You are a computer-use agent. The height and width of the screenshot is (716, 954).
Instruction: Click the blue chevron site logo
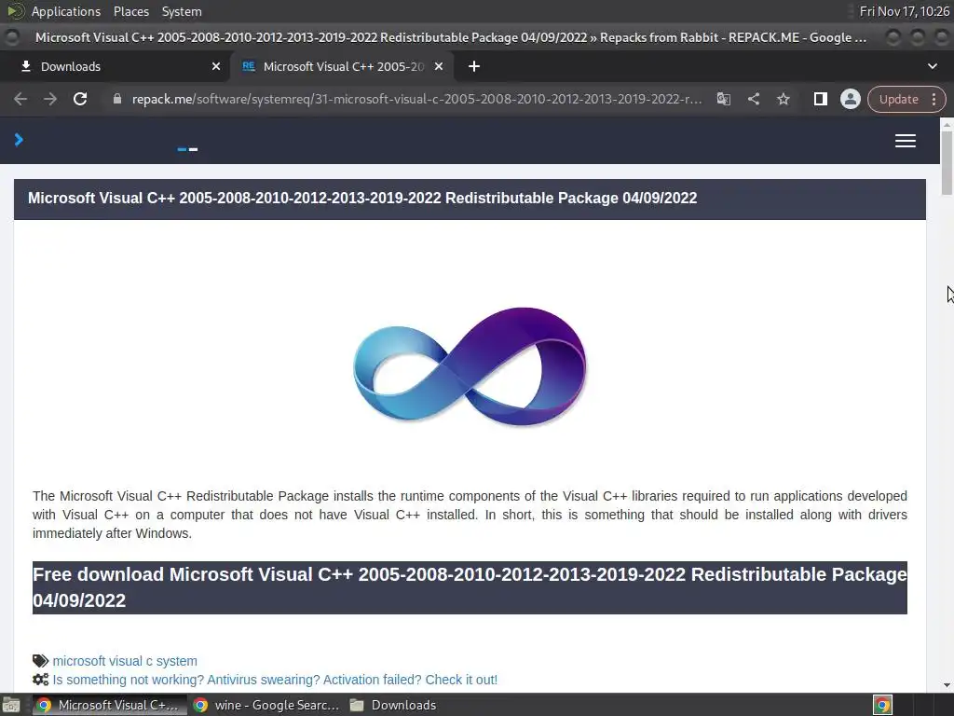pyautogui.click(x=19, y=140)
